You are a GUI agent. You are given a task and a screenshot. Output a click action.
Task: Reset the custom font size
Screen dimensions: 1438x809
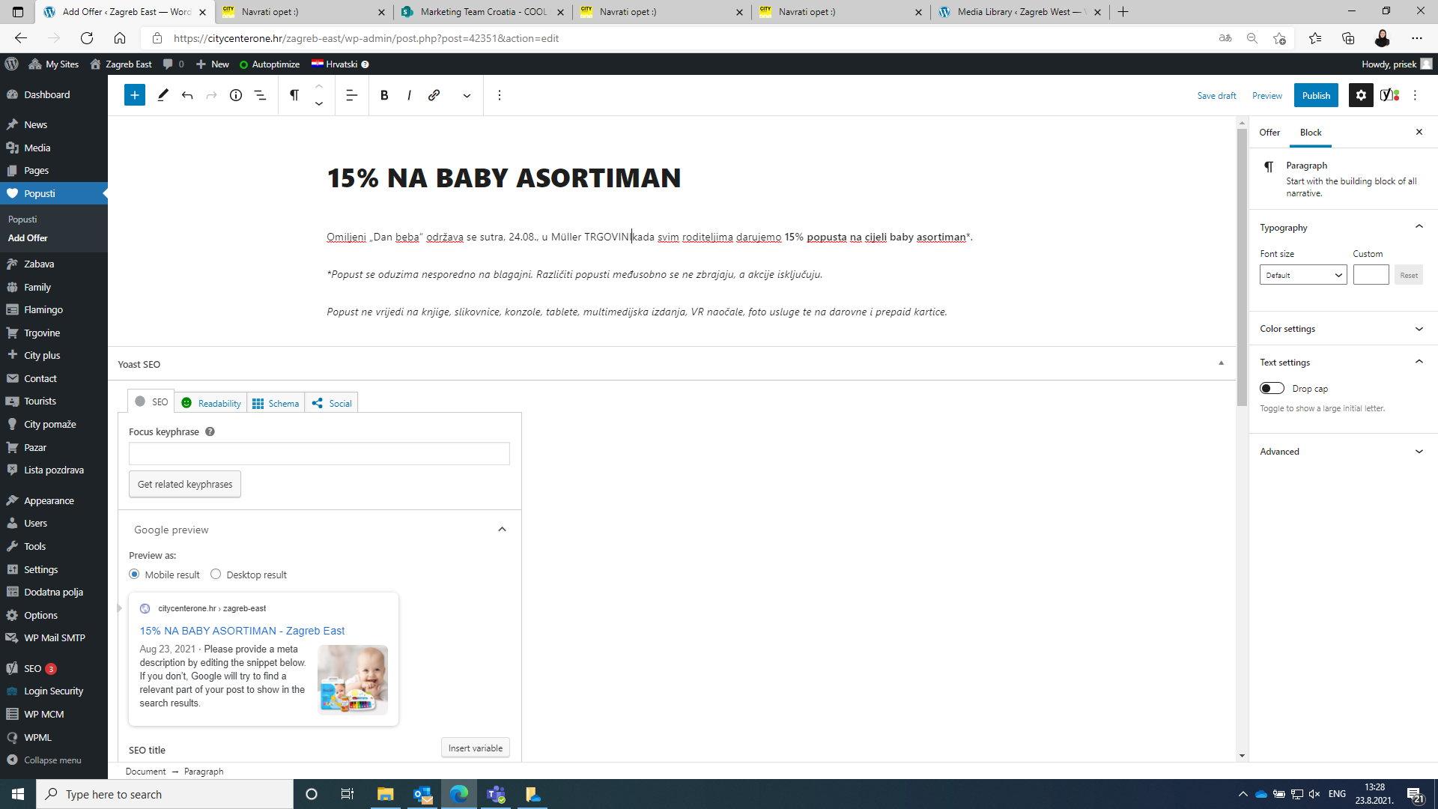[1408, 275]
